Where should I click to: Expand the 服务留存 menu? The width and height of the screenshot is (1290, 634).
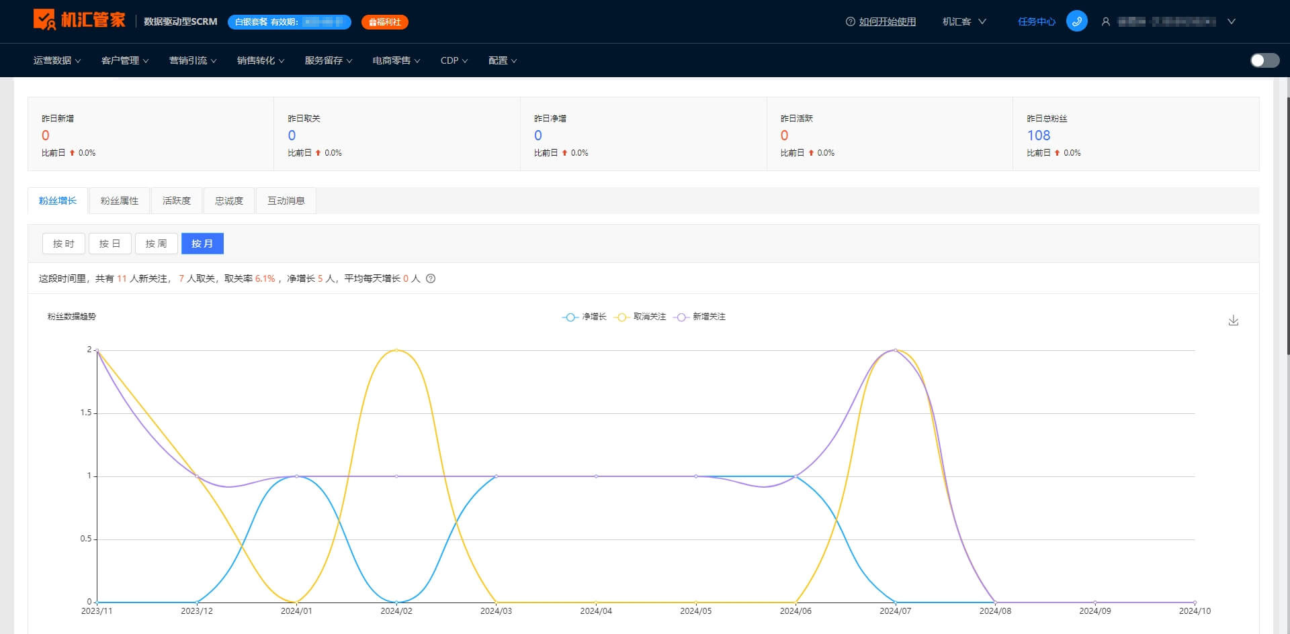pyautogui.click(x=329, y=60)
